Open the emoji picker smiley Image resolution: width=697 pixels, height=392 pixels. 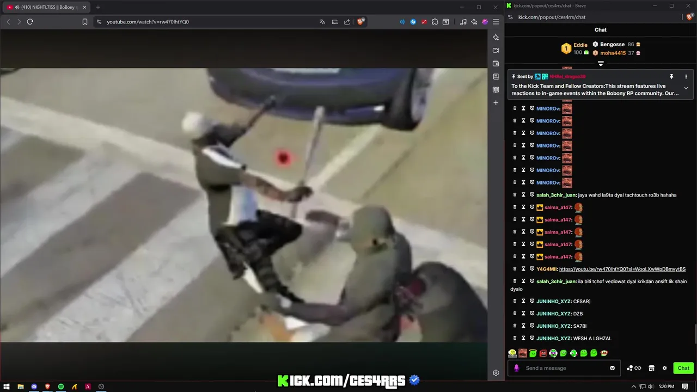612,368
